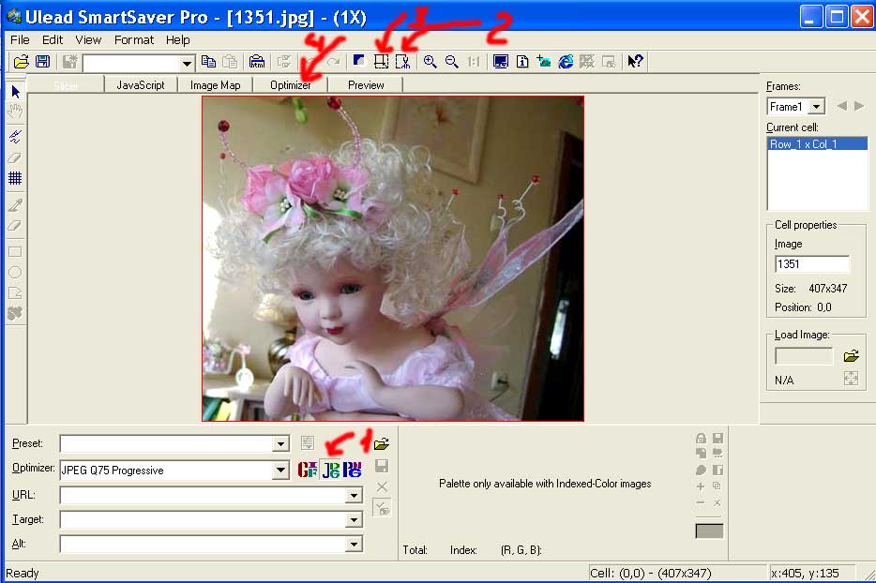The image size is (876, 583).
Task: Select the arrow pointer tool
Action: point(16,92)
